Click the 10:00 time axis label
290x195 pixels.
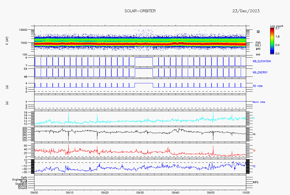coord(246,193)
